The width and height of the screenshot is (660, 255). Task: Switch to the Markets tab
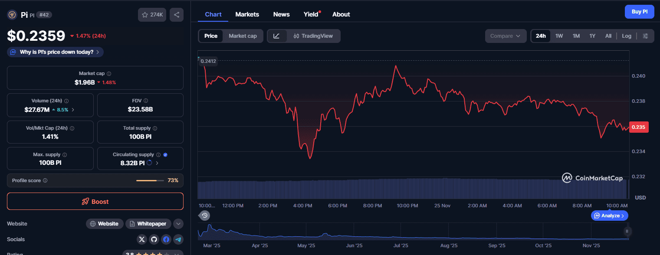click(x=247, y=14)
